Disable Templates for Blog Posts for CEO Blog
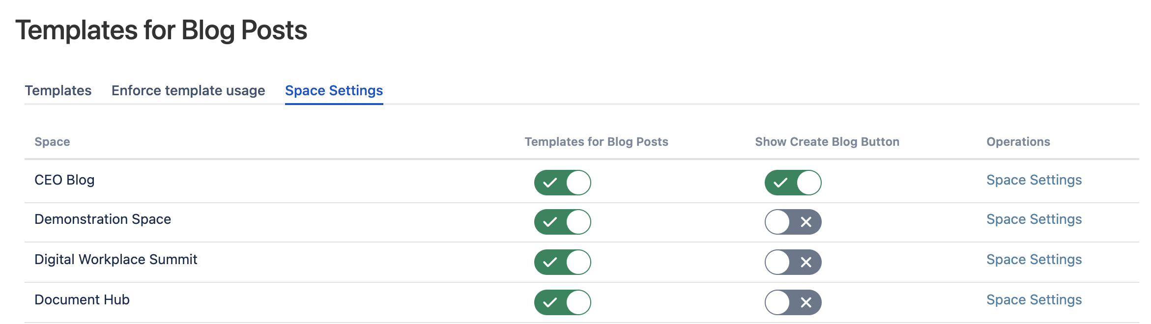The image size is (1151, 324). click(x=562, y=183)
